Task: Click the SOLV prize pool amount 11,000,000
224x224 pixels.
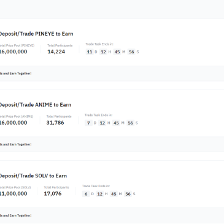Action: (x=14, y=193)
